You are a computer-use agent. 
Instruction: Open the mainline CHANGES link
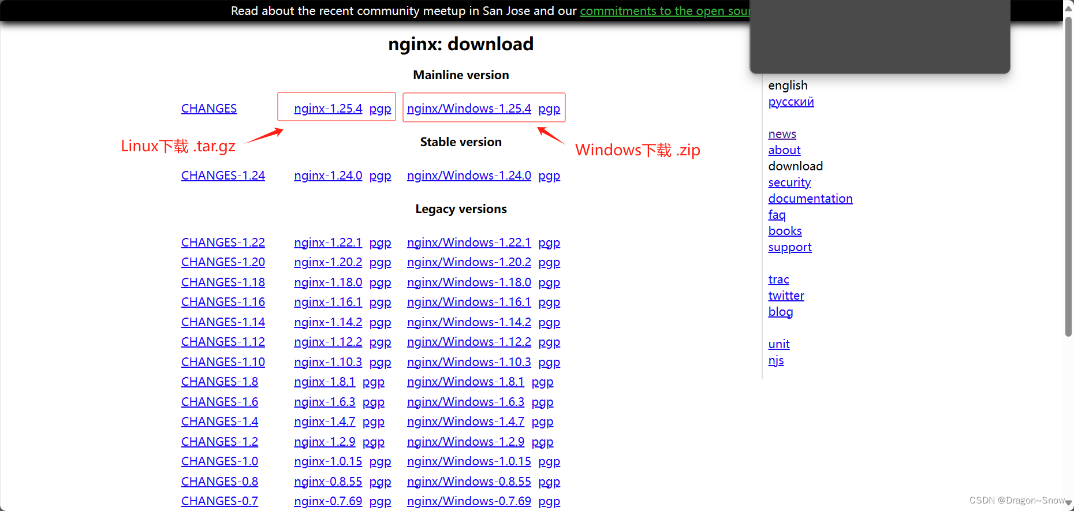coord(209,109)
